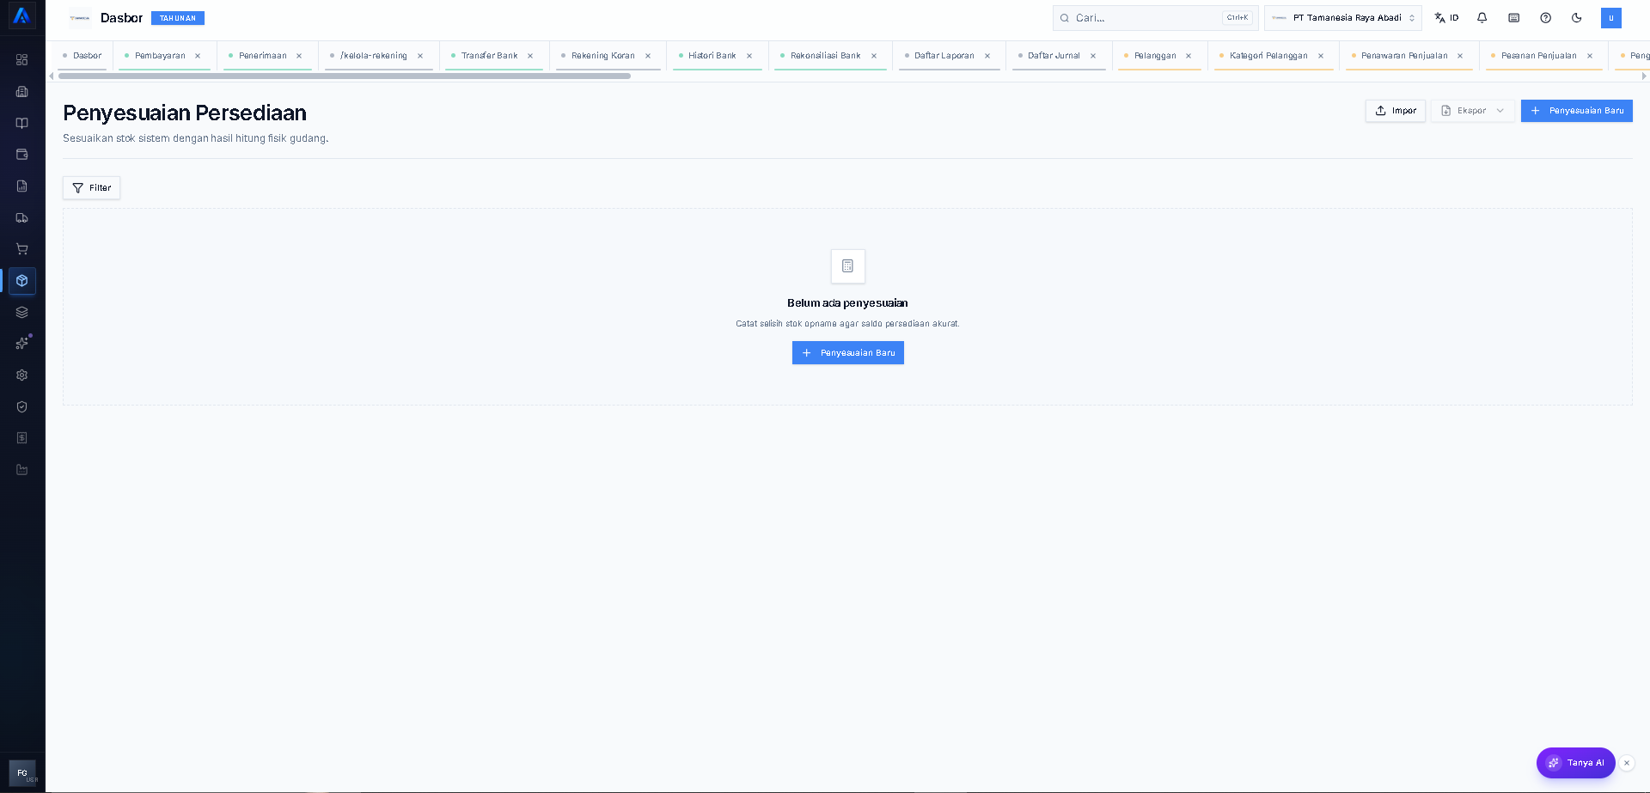Open the help question mark icon
This screenshot has width=1650, height=793.
tap(1545, 17)
